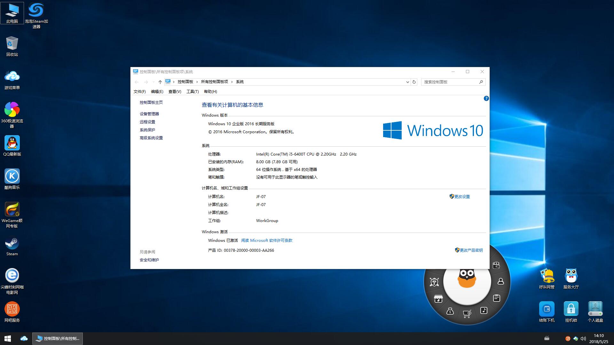Read the Microsoft 软件许可条款 link
The image size is (614, 345).
click(x=267, y=241)
